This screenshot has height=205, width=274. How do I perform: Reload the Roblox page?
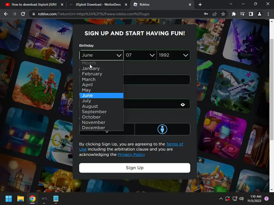(23, 14)
